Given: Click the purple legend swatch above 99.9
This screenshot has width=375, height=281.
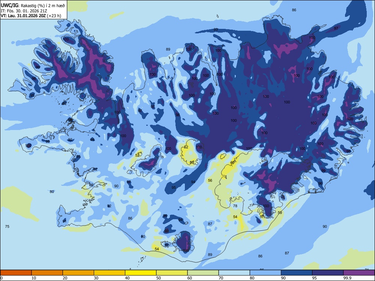Looking at the screenshot, I should click(x=359, y=273).
